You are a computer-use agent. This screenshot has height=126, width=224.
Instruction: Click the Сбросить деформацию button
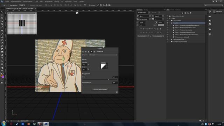pos(100,90)
